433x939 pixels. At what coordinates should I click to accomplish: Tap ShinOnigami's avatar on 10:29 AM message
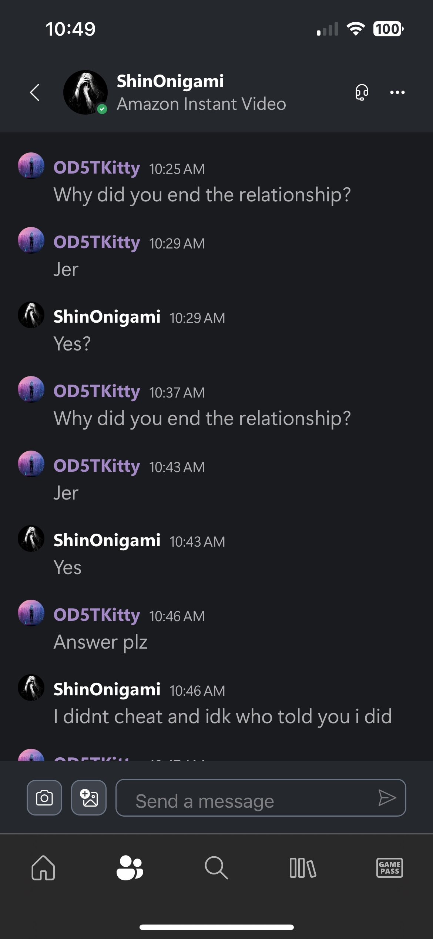click(31, 315)
